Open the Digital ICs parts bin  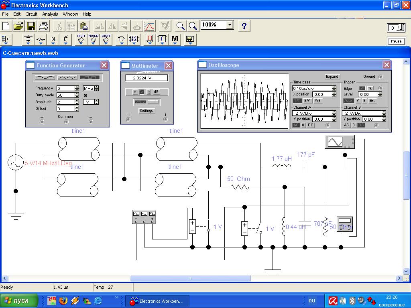click(106, 39)
